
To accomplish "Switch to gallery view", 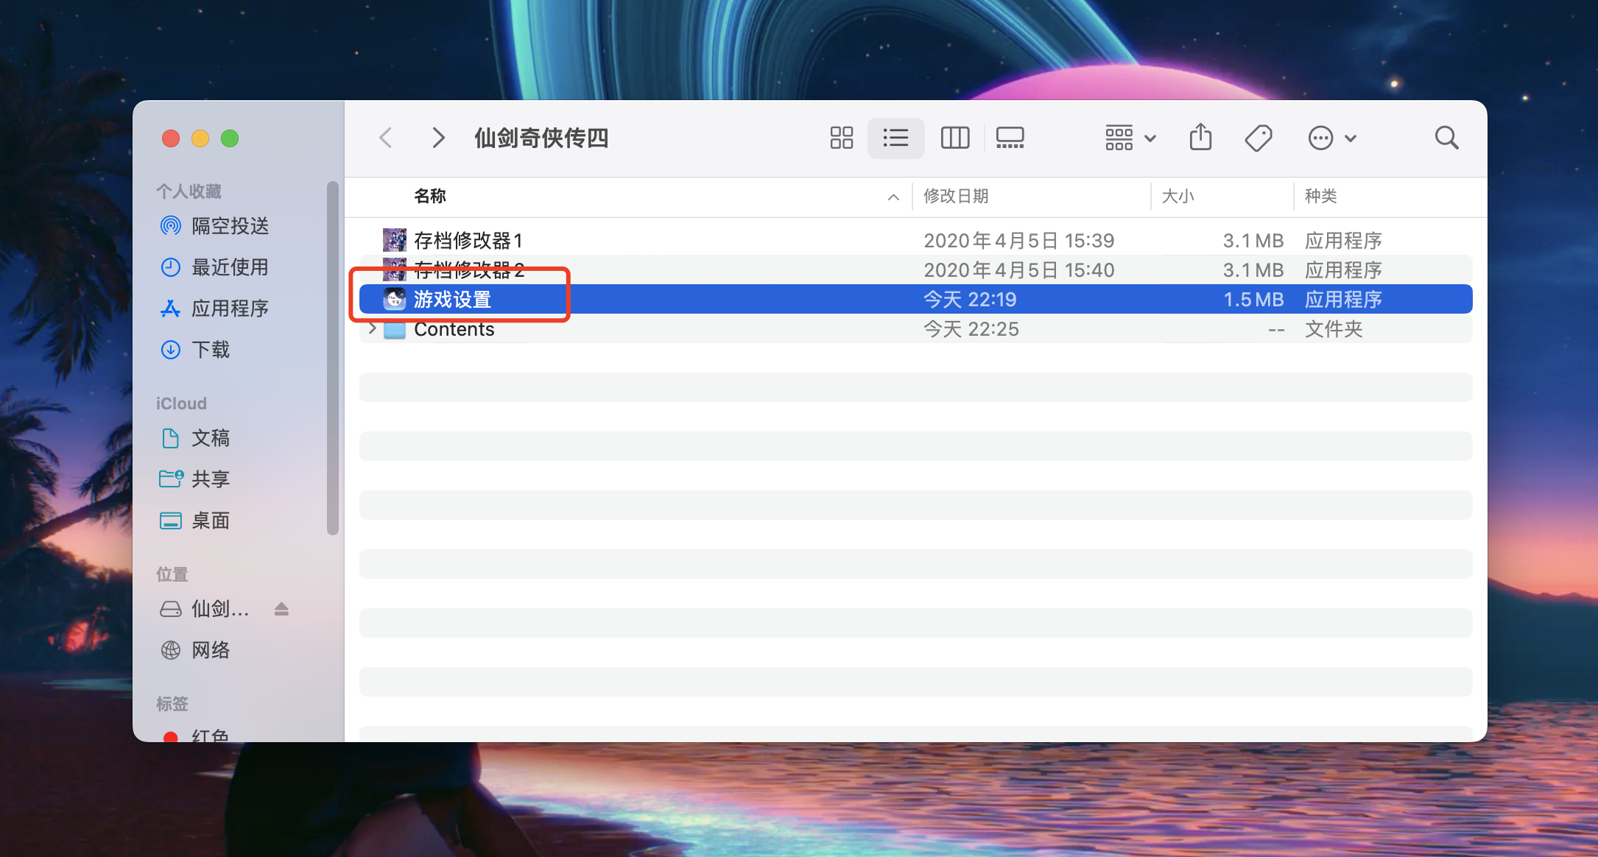I will click(1010, 138).
